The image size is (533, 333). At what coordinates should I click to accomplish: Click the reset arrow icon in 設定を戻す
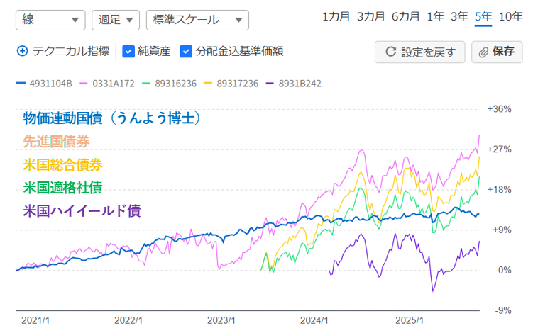pyautogui.click(x=390, y=52)
